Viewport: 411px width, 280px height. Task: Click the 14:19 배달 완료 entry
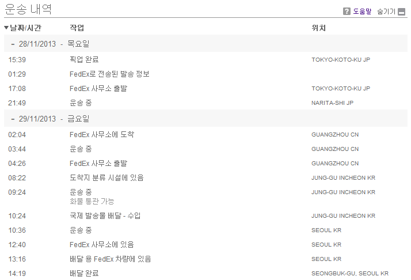pos(84,273)
